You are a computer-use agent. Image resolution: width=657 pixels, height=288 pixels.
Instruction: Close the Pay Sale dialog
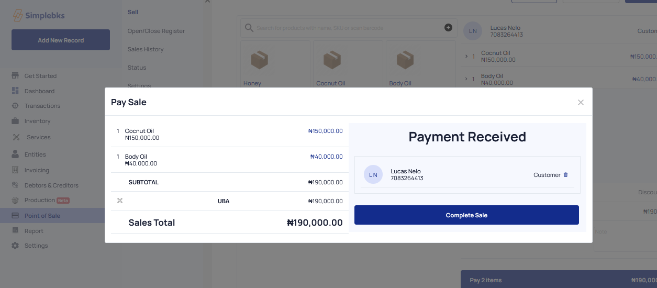pyautogui.click(x=581, y=102)
